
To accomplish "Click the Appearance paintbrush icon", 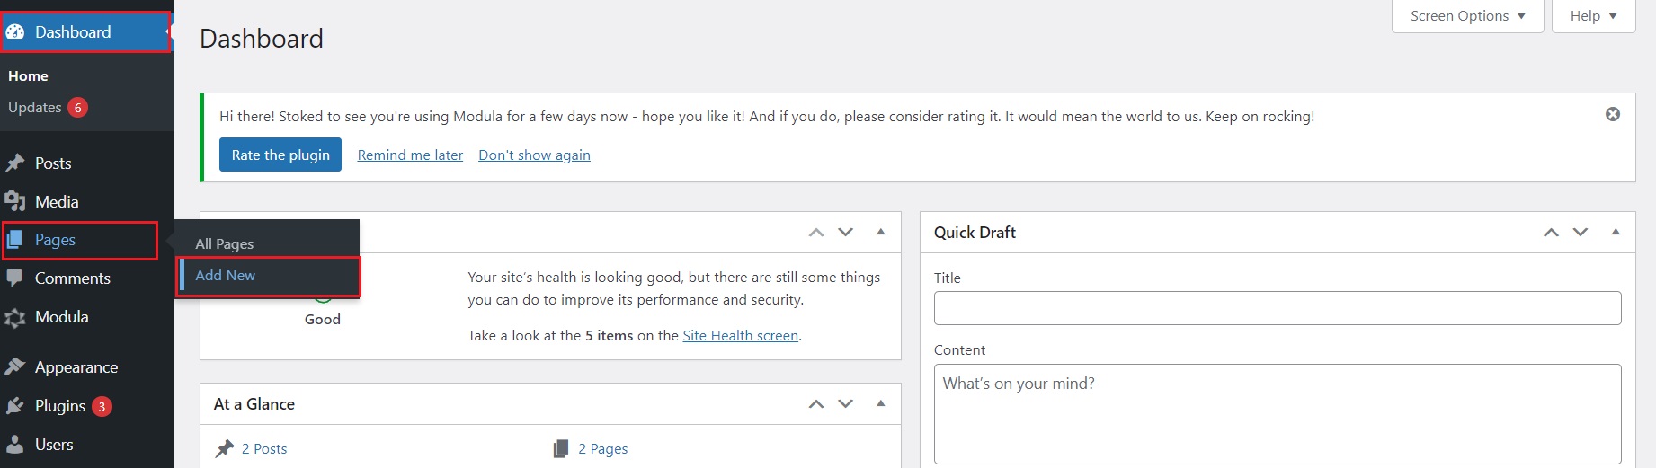I will pos(15,367).
